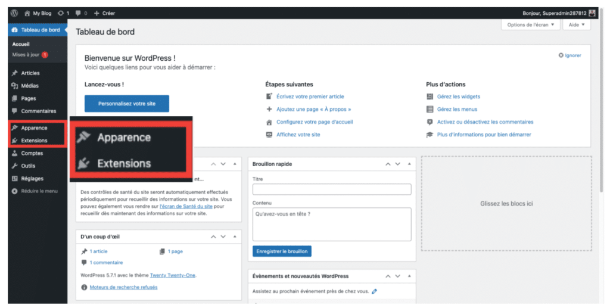Collapse the site health panel
This screenshot has height=308, width=610.
point(235,164)
